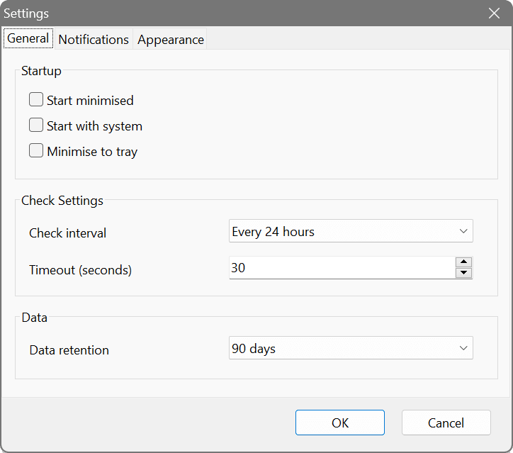Click the Check interval label
The width and height of the screenshot is (513, 453).
click(68, 233)
